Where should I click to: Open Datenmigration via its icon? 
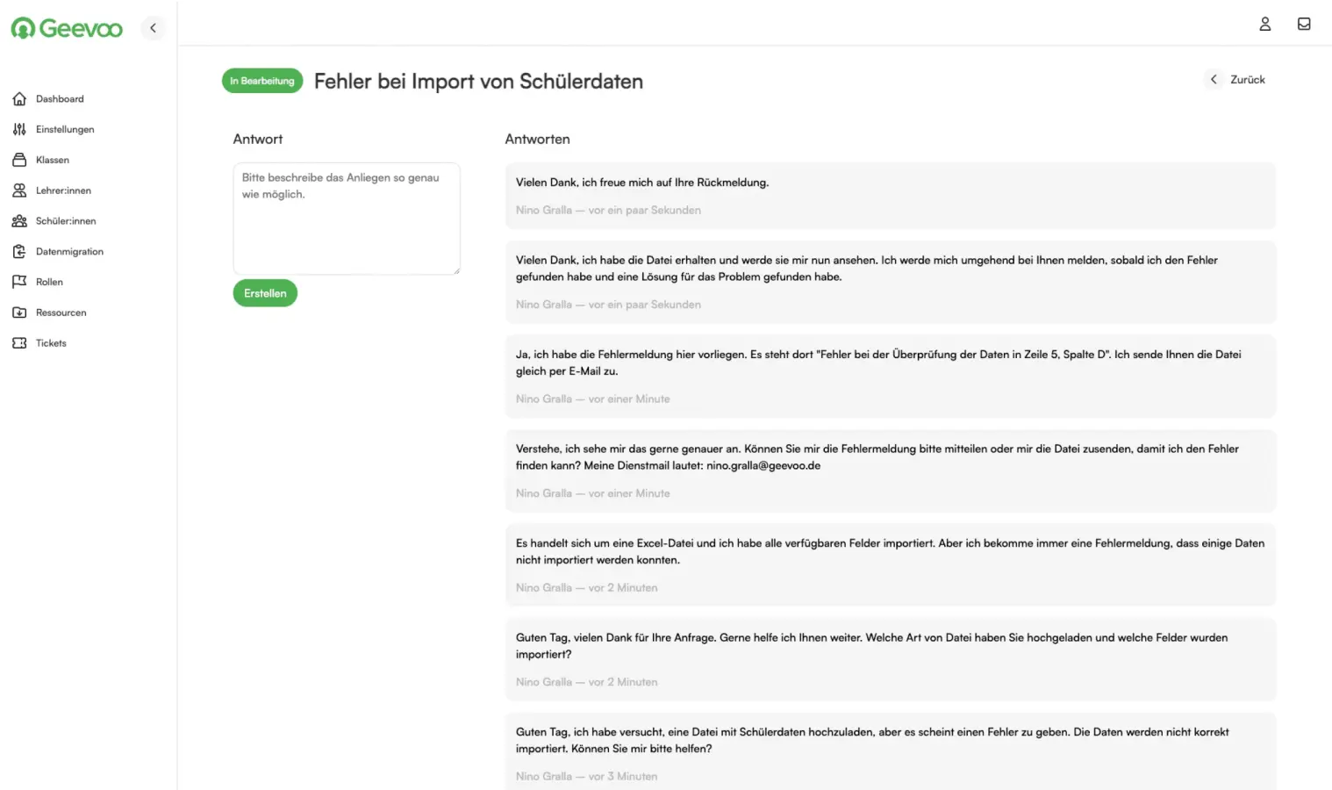coord(19,252)
